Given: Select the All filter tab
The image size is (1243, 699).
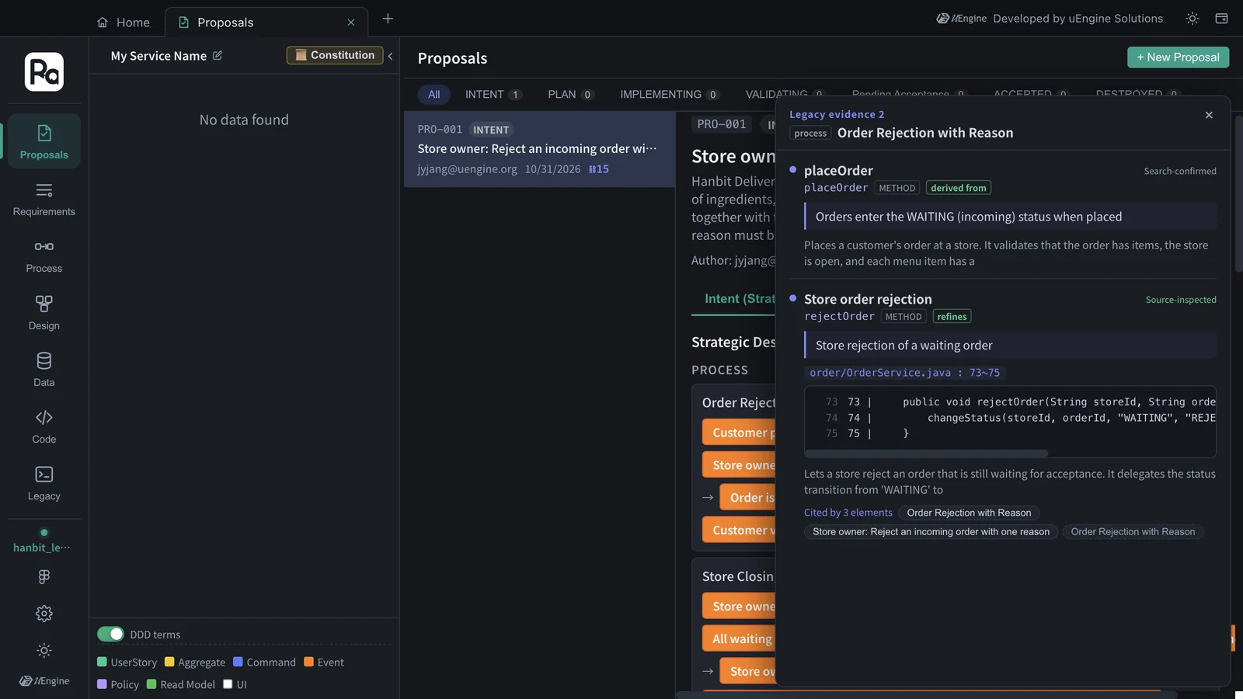Looking at the screenshot, I should pos(433,94).
